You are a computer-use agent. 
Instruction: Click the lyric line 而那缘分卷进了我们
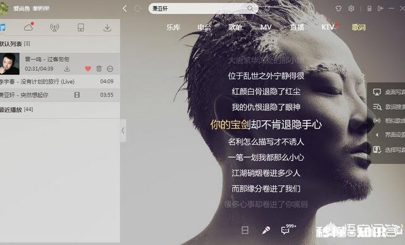tap(266, 189)
